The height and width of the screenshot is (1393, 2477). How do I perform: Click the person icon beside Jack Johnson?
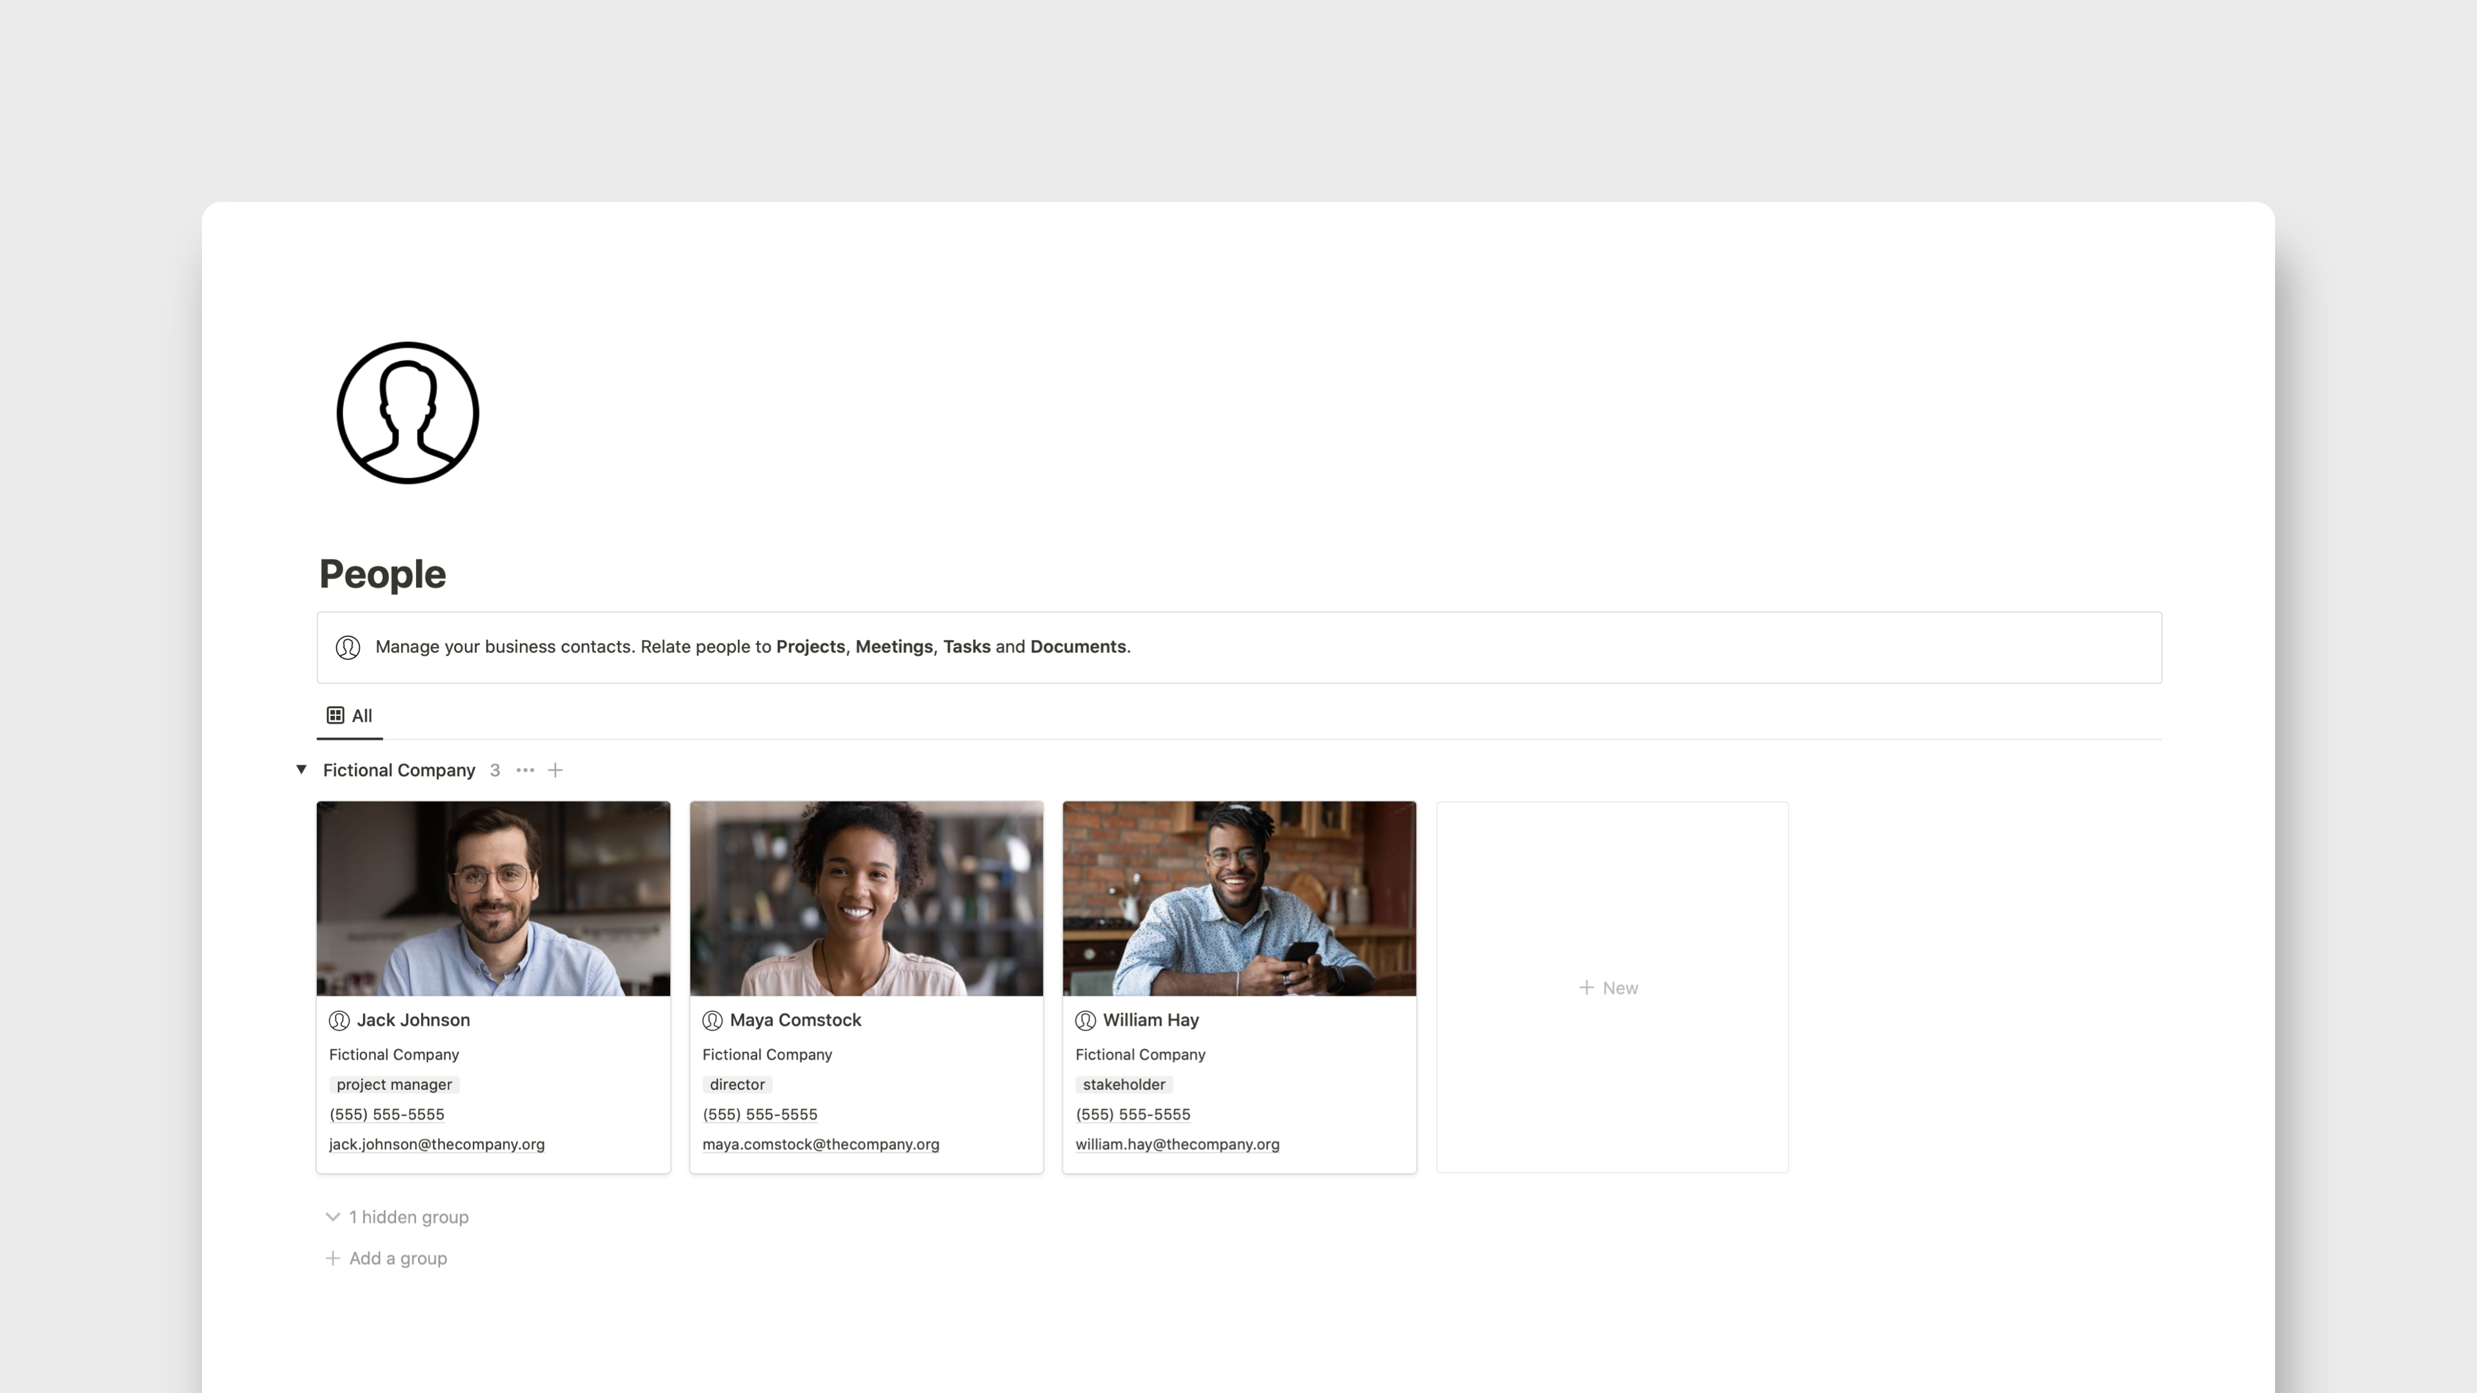(339, 1020)
